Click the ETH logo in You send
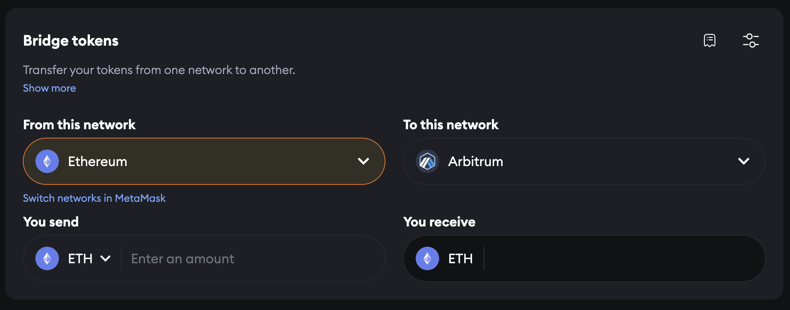The height and width of the screenshot is (310, 790). click(47, 258)
